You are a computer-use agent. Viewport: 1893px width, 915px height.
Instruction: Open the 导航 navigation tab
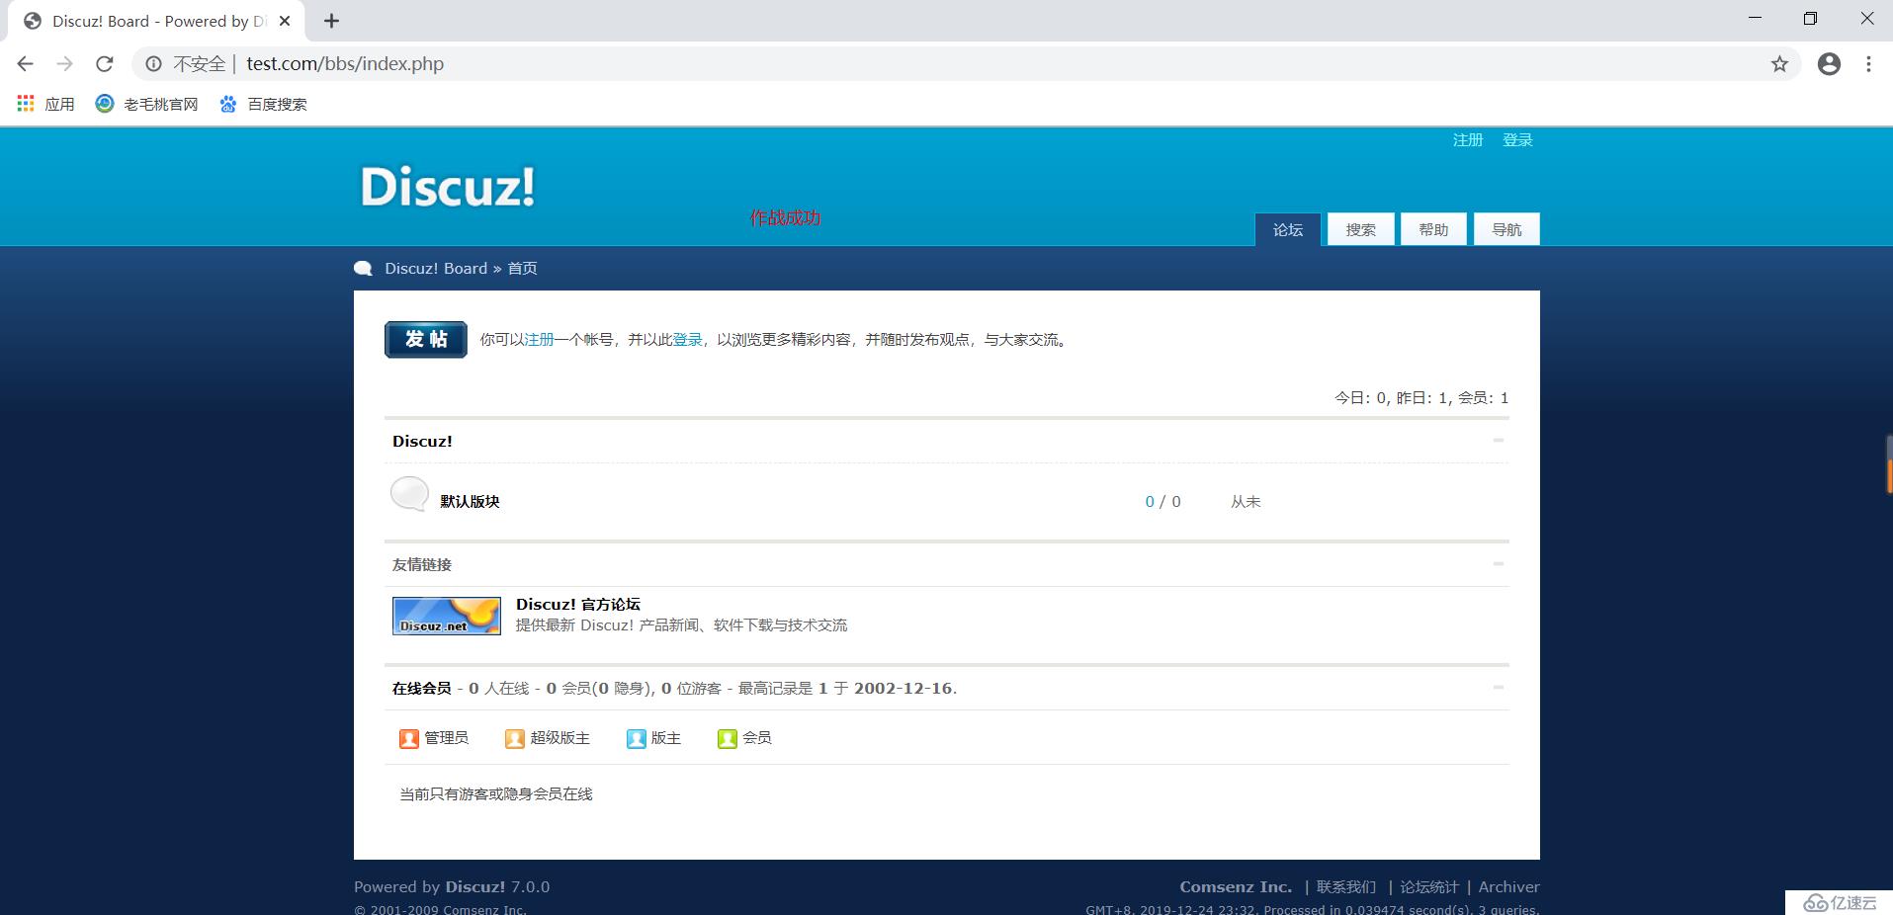[x=1506, y=229]
